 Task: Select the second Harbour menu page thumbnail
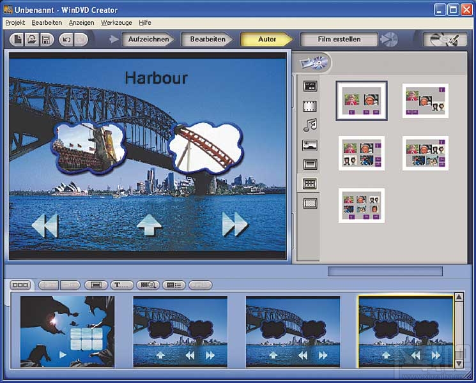point(180,332)
